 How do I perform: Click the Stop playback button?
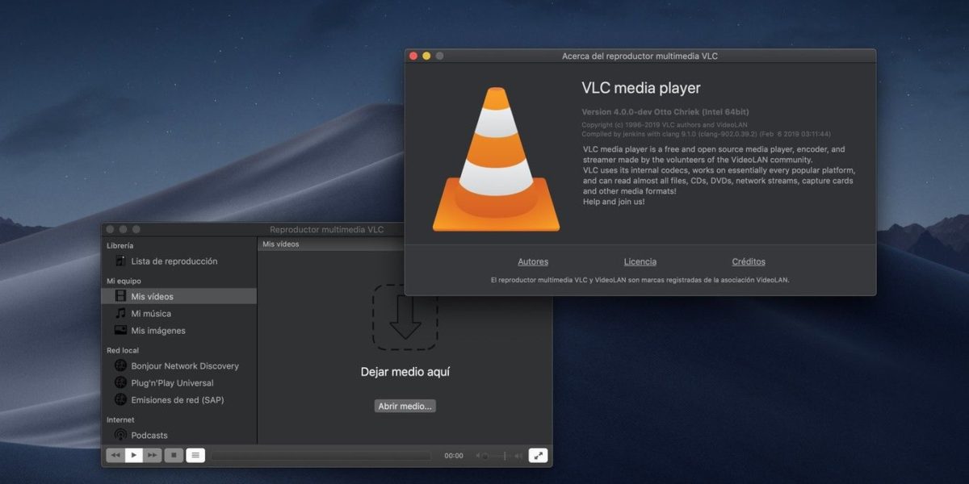[x=174, y=455]
